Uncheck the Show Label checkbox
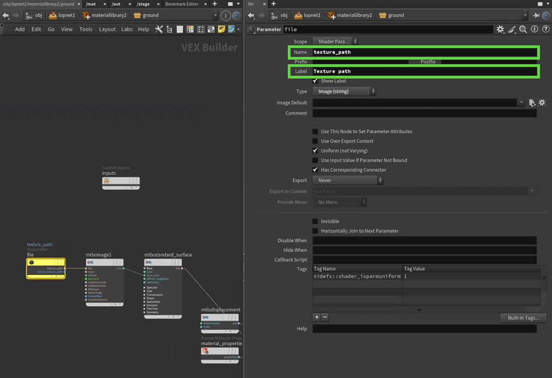552x378 pixels. click(x=315, y=81)
